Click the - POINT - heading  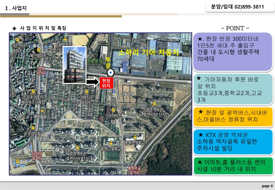pyautogui.click(x=235, y=28)
